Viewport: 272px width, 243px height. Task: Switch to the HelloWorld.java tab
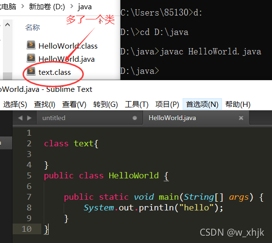click(x=196, y=118)
